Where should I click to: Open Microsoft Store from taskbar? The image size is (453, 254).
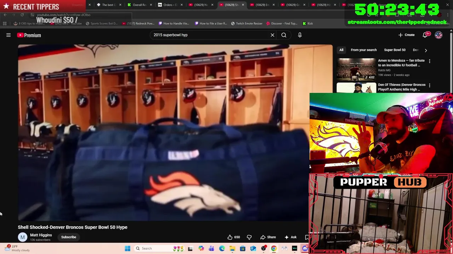pyautogui.click(x=242, y=248)
